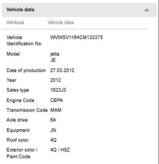
Task: Click the Attribute column header
Action: tap(15, 23)
